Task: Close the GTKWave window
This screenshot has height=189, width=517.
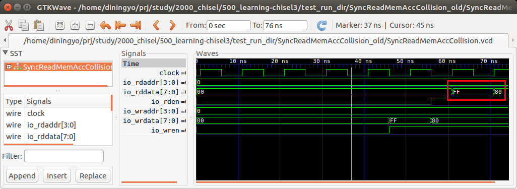Action: pos(8,7)
